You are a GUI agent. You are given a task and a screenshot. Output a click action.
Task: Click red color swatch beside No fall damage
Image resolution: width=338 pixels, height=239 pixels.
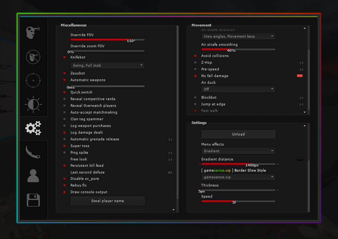(x=300, y=76)
